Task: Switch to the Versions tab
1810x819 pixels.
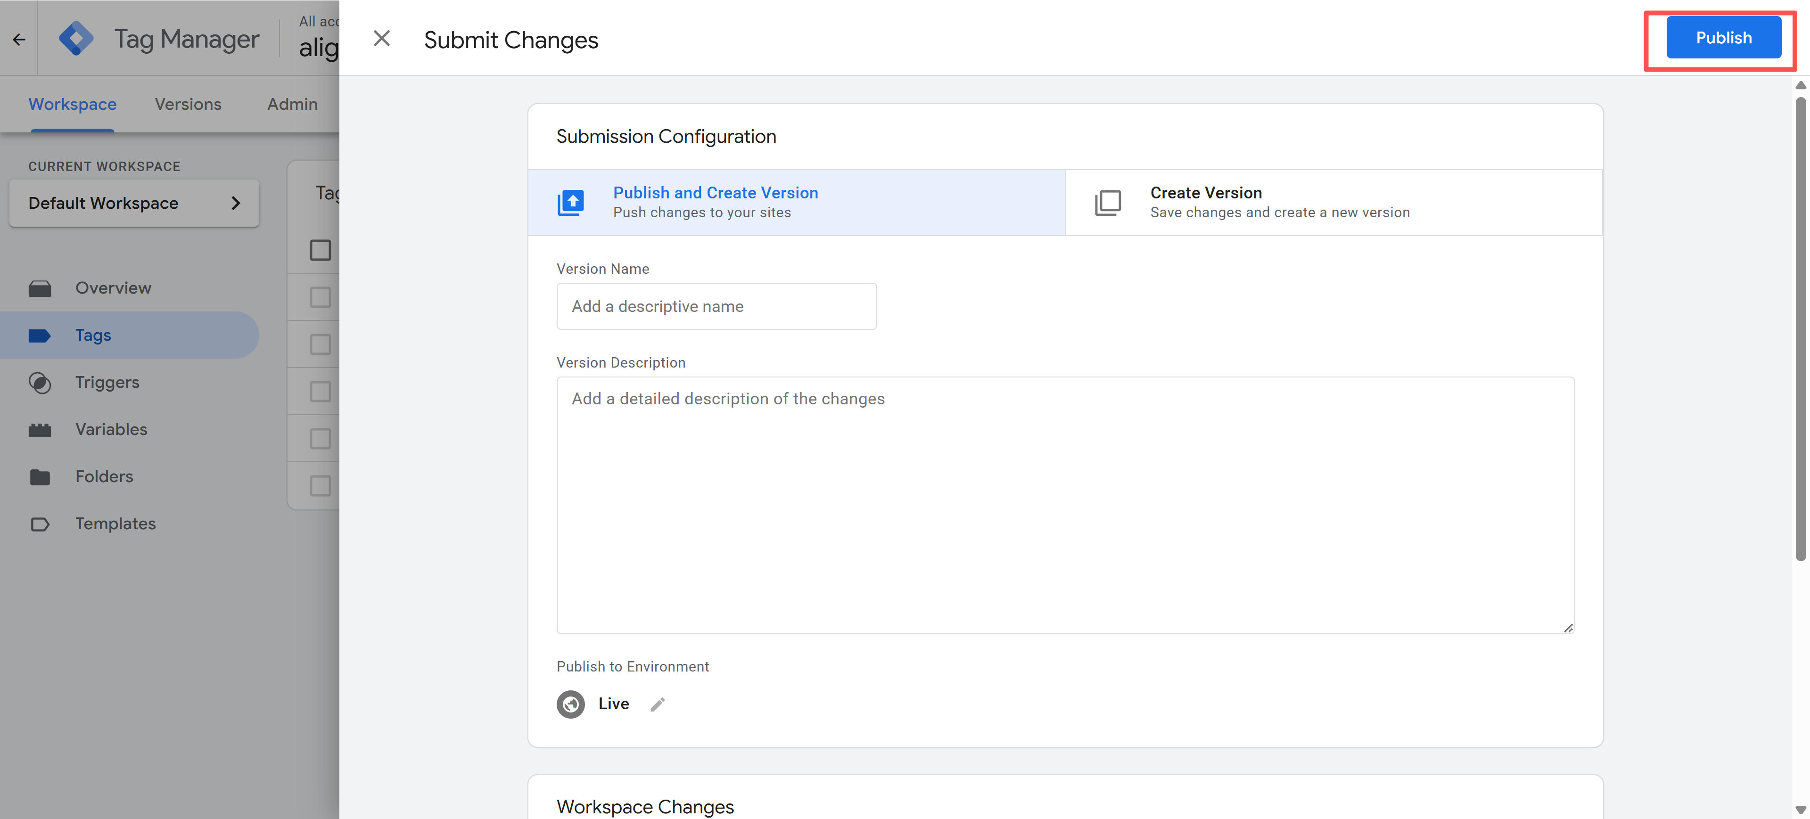Action: tap(188, 104)
